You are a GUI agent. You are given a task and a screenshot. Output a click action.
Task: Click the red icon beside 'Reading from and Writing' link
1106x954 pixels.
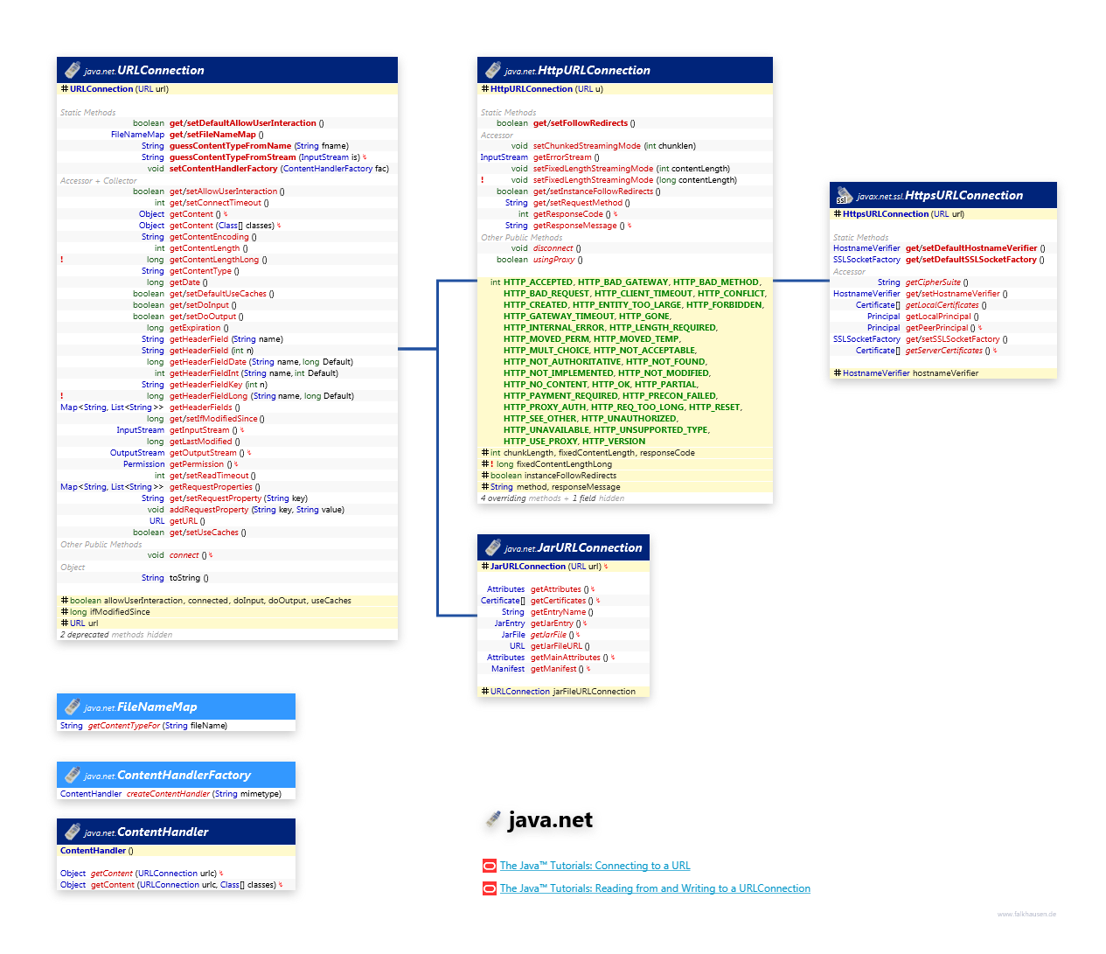[x=490, y=888]
